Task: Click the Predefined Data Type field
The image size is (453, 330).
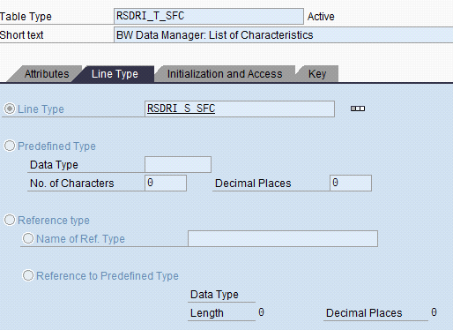Action: coord(178,164)
